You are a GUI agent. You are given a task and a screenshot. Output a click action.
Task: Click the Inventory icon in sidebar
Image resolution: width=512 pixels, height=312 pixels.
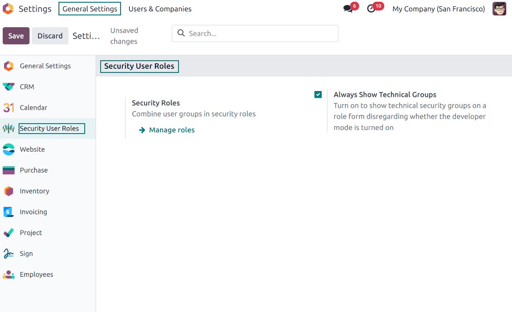coord(9,191)
